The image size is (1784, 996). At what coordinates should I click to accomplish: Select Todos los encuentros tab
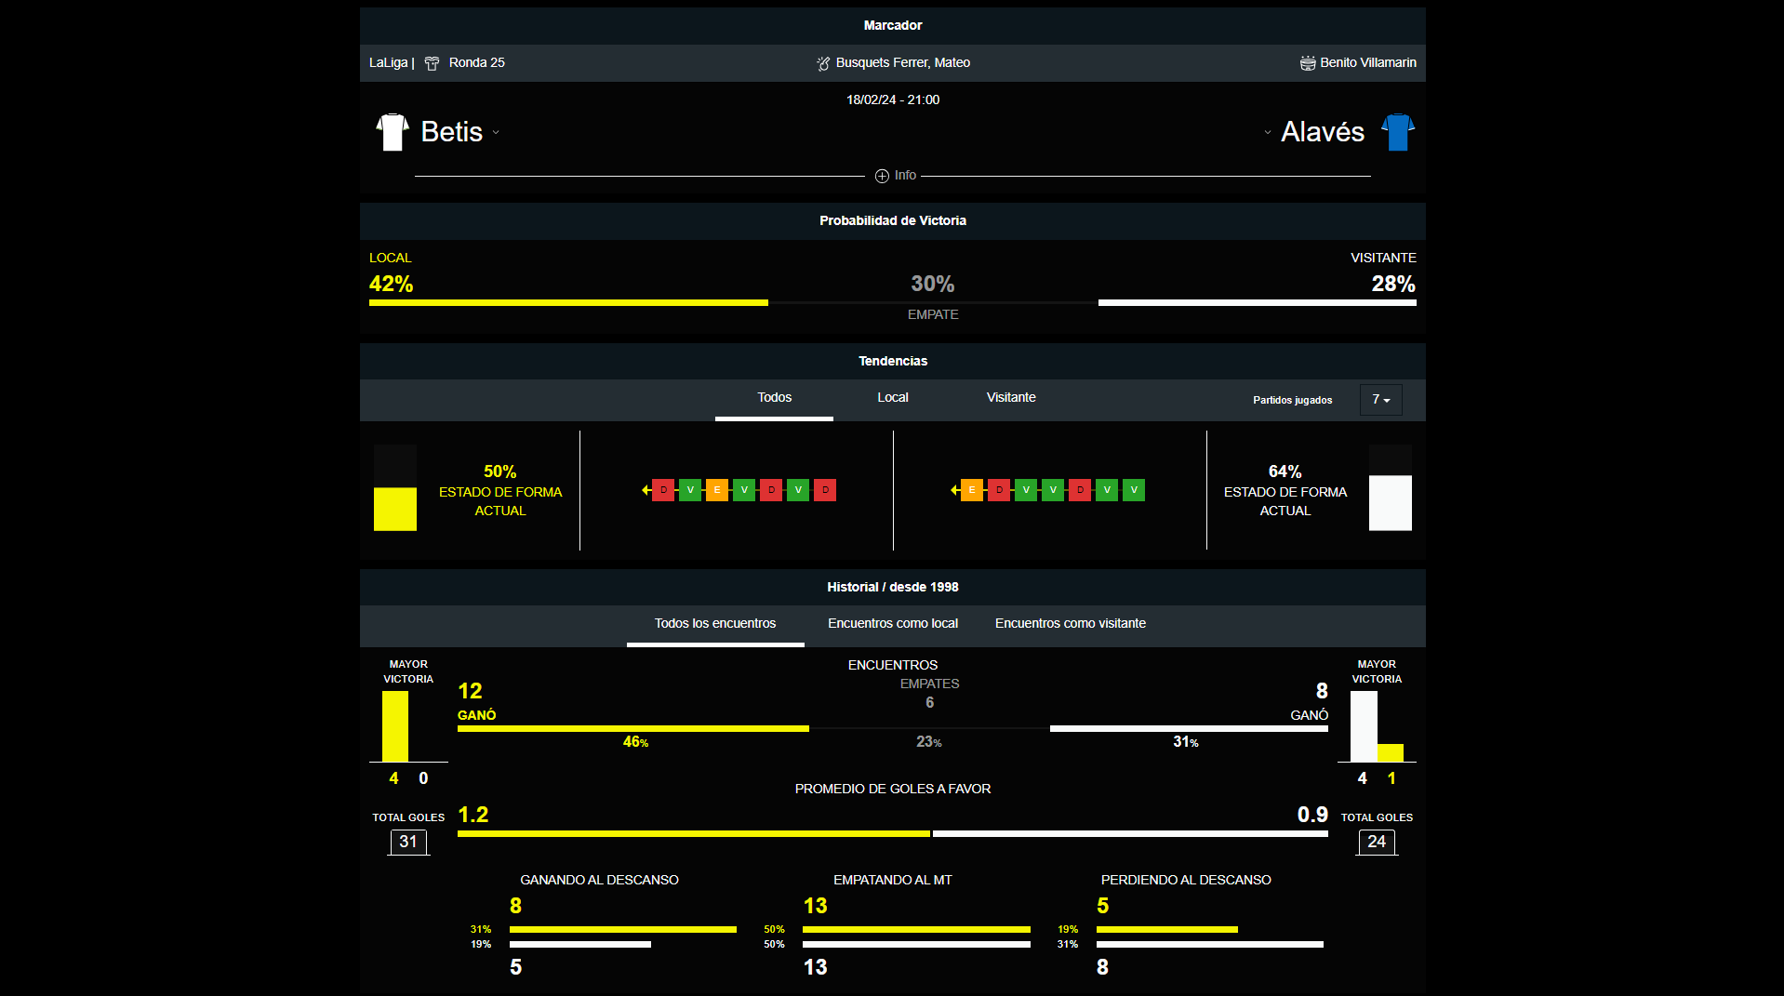(715, 624)
